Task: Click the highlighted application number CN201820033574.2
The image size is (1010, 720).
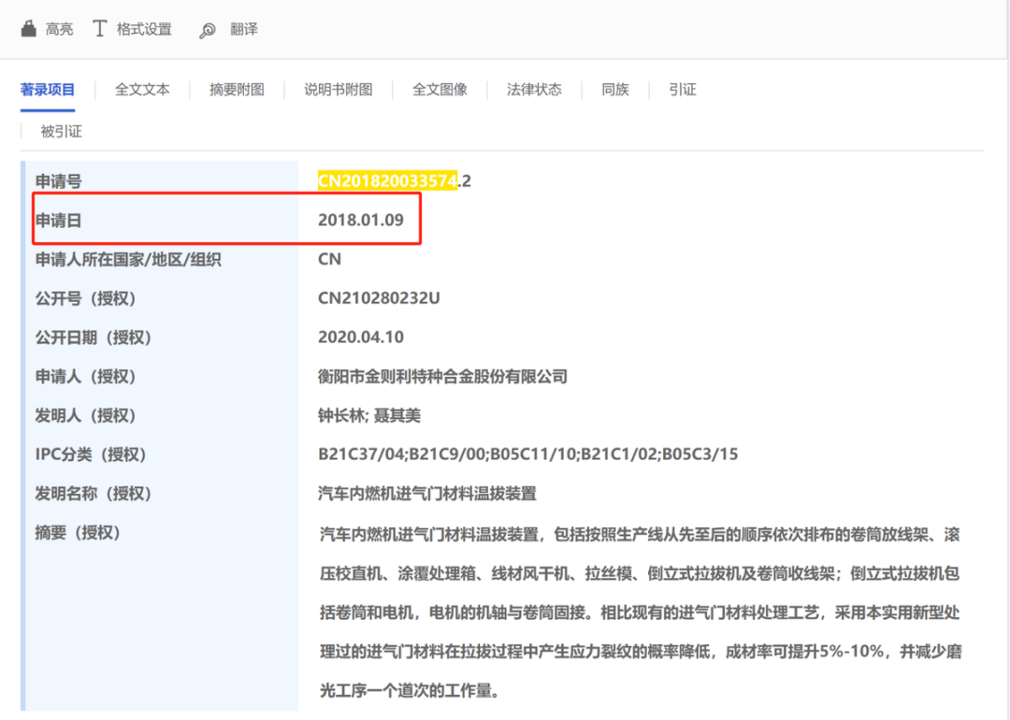Action: tap(395, 181)
